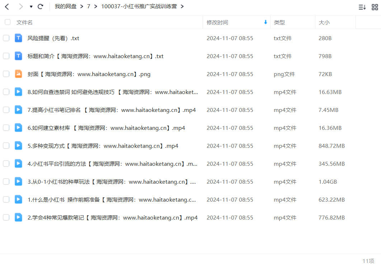Click the 280B size cell
Viewport: 381px width, 268px height.
[325, 38]
